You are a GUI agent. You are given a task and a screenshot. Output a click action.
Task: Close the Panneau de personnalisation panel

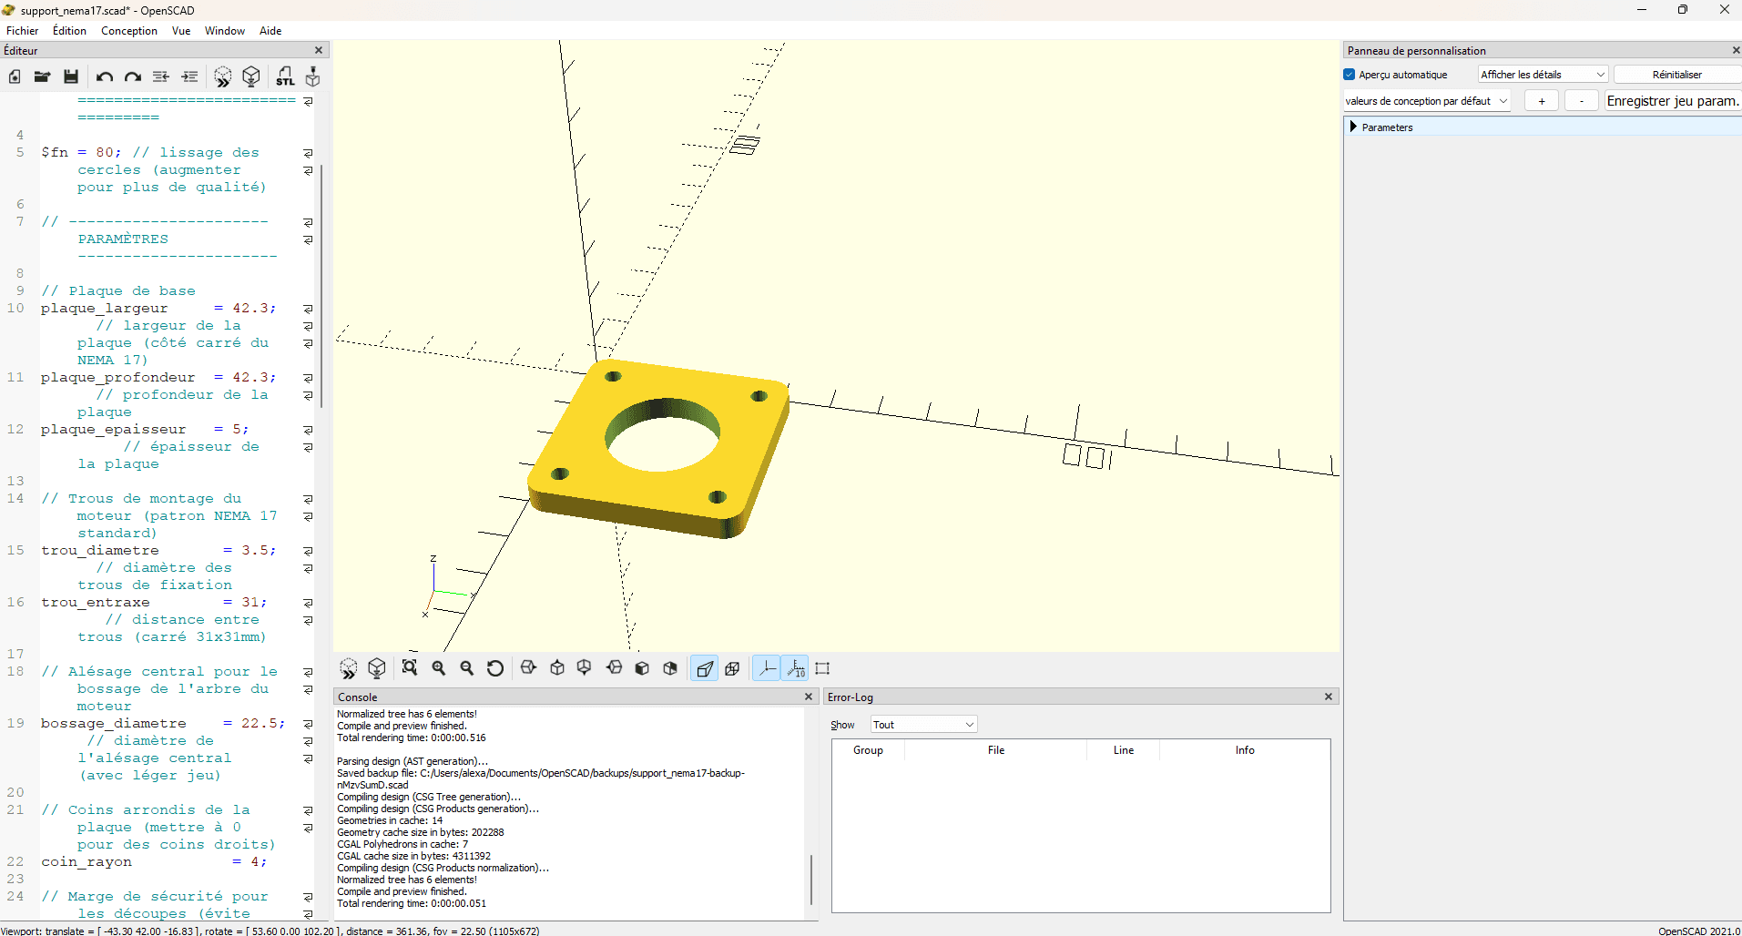pyautogui.click(x=1736, y=51)
